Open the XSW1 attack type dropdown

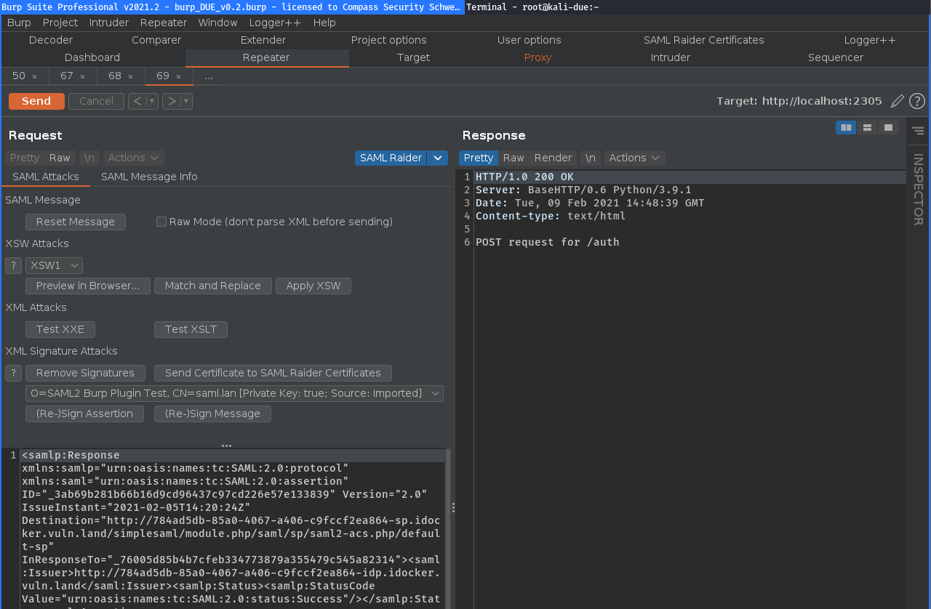click(x=53, y=265)
